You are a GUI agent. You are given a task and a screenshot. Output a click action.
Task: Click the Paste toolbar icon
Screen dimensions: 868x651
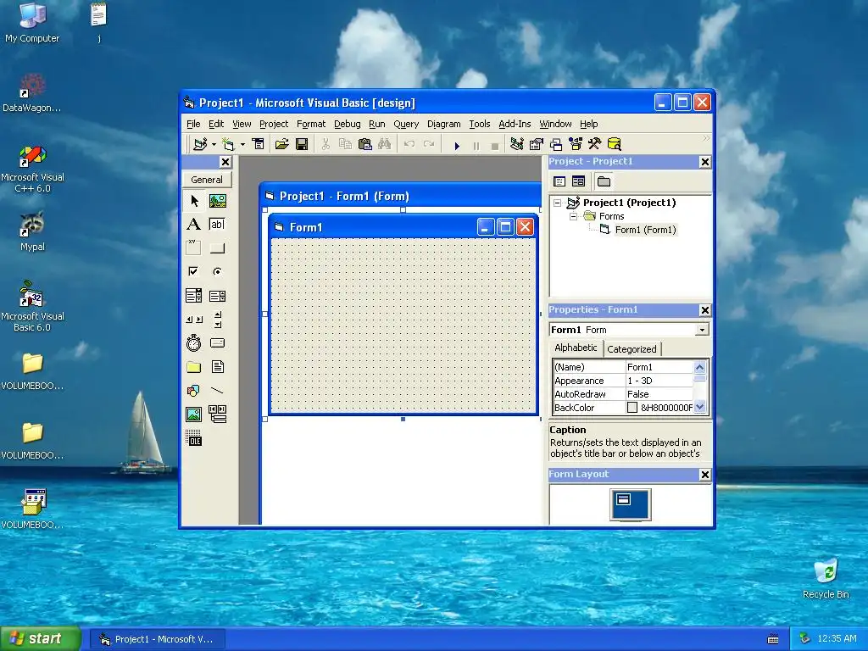(364, 144)
